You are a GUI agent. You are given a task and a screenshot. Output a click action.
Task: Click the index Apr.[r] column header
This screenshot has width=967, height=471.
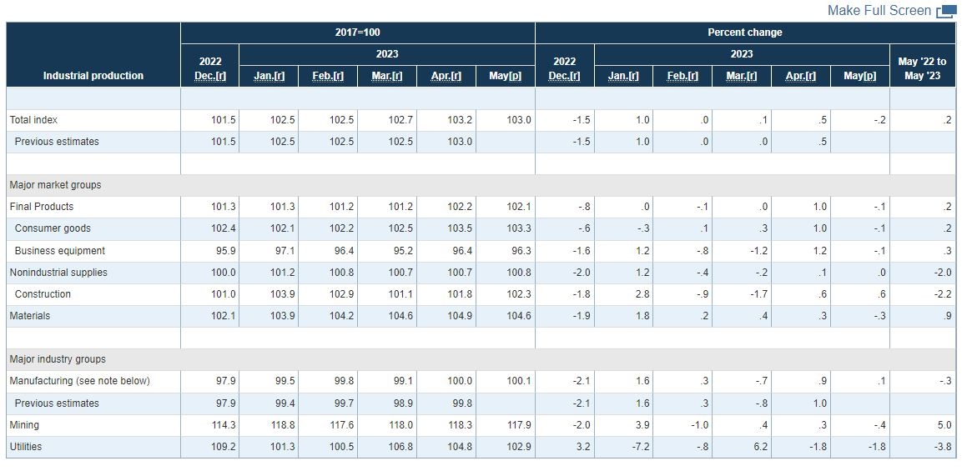446,76
